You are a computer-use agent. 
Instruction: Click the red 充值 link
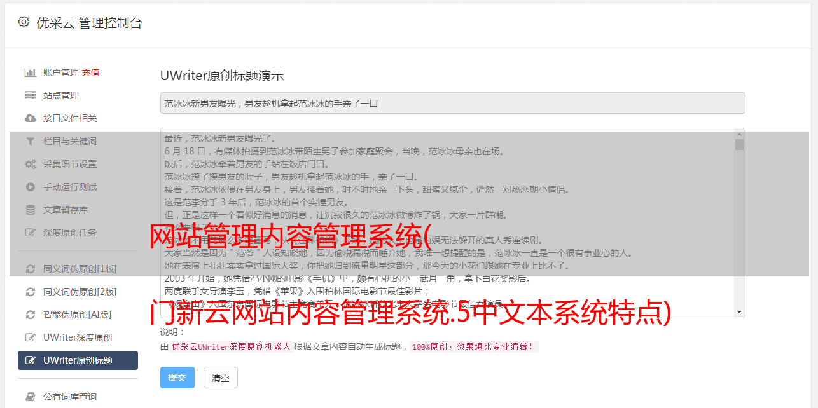[x=90, y=72]
